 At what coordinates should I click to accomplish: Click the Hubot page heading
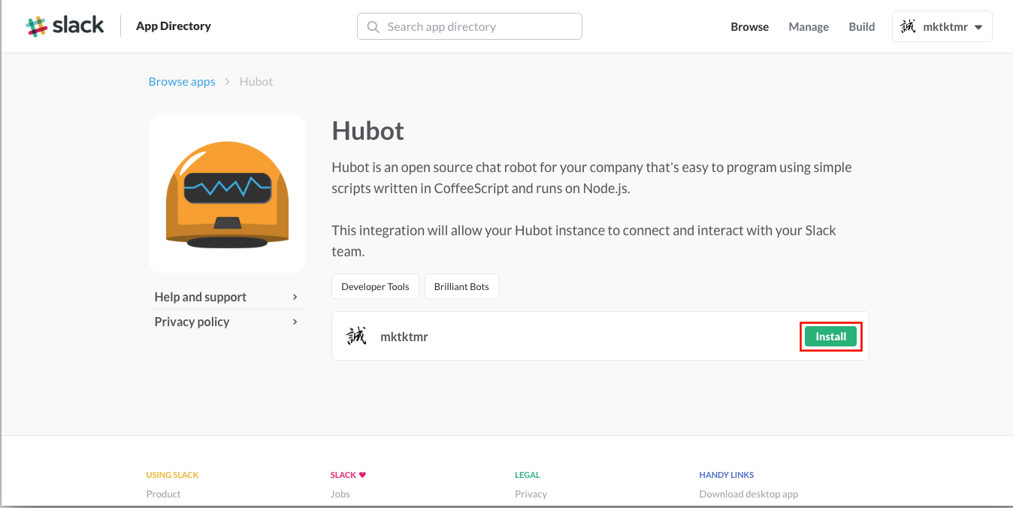[368, 131]
